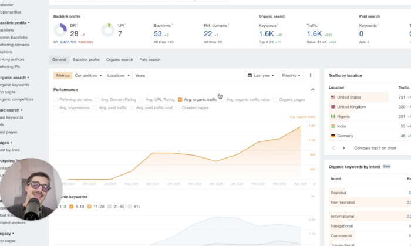Click the DR donut chart icon
This screenshot has width=411, height=246.
[x=60, y=30]
